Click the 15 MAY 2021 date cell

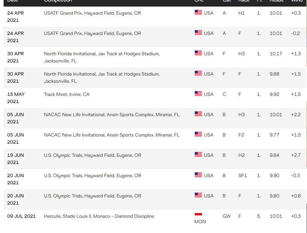tap(16, 98)
